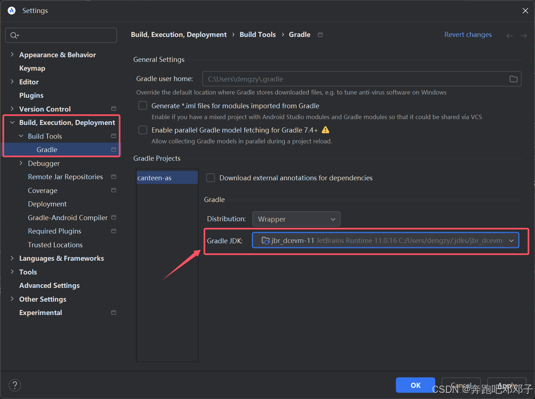Click the warning icon near parallel Gradle fetching
Viewport: 535px width, 399px height.
pyautogui.click(x=325, y=130)
